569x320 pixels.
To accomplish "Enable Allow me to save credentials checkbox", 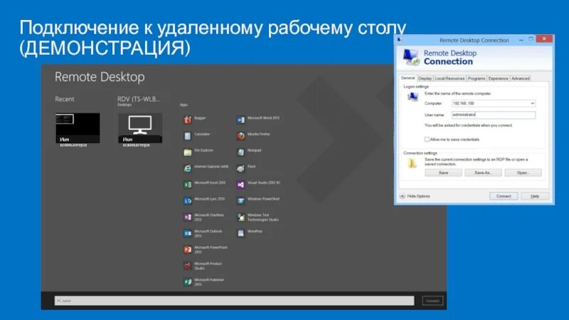I will pyautogui.click(x=427, y=139).
